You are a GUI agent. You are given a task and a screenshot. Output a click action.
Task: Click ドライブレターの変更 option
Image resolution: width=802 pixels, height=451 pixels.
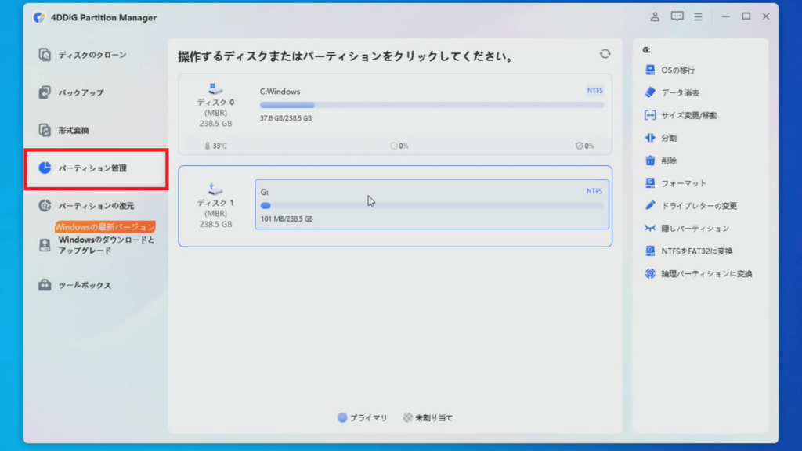click(699, 206)
